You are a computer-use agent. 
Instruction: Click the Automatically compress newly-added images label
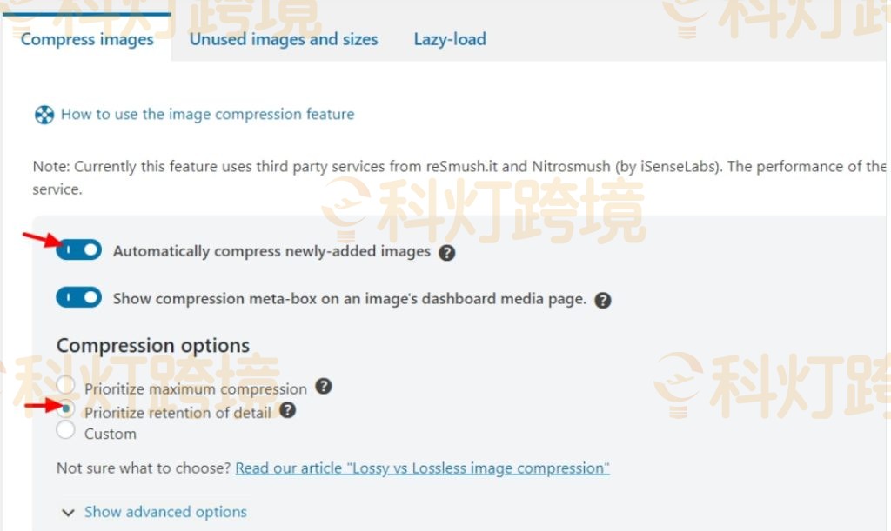pyautogui.click(x=271, y=251)
